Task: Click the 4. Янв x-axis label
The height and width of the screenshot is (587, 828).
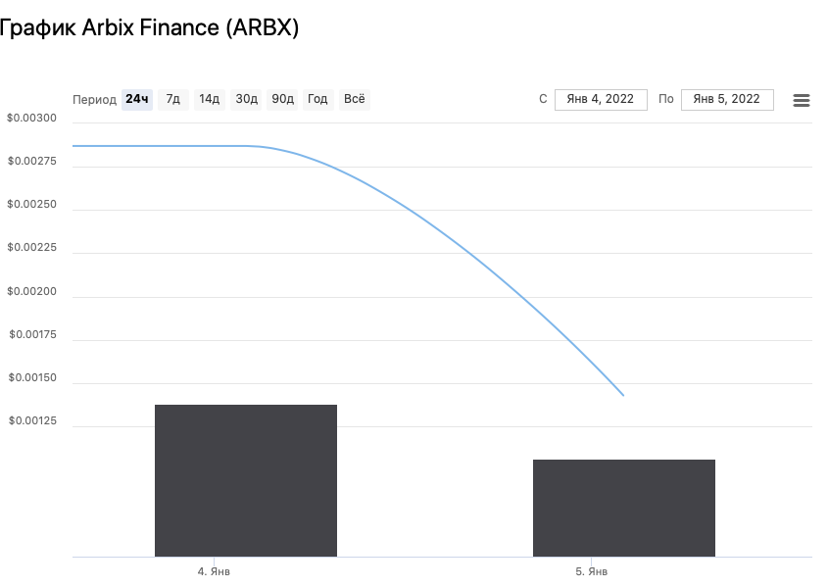Action: pyautogui.click(x=214, y=571)
